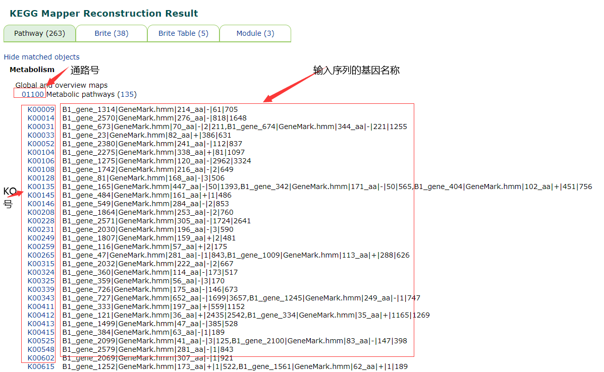This screenshot has width=604, height=372.
Task: Select gene text B1_gene_484 row
Action: pyautogui.click(x=147, y=195)
